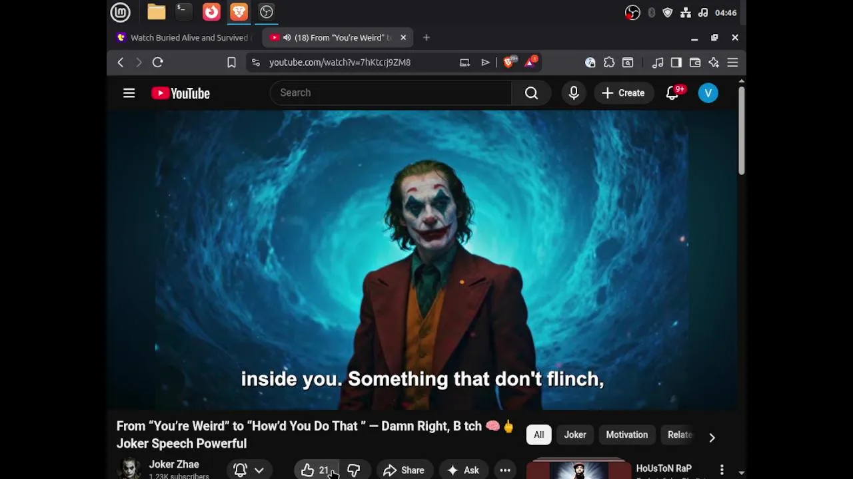
Task: Click the blue globe extension icon
Action: [590, 63]
